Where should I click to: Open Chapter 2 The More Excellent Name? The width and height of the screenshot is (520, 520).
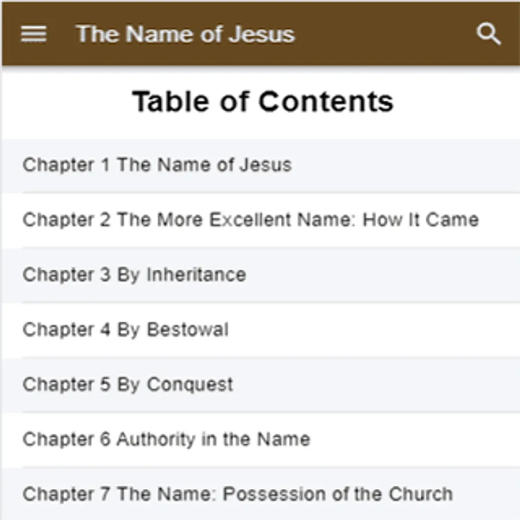[x=250, y=220]
